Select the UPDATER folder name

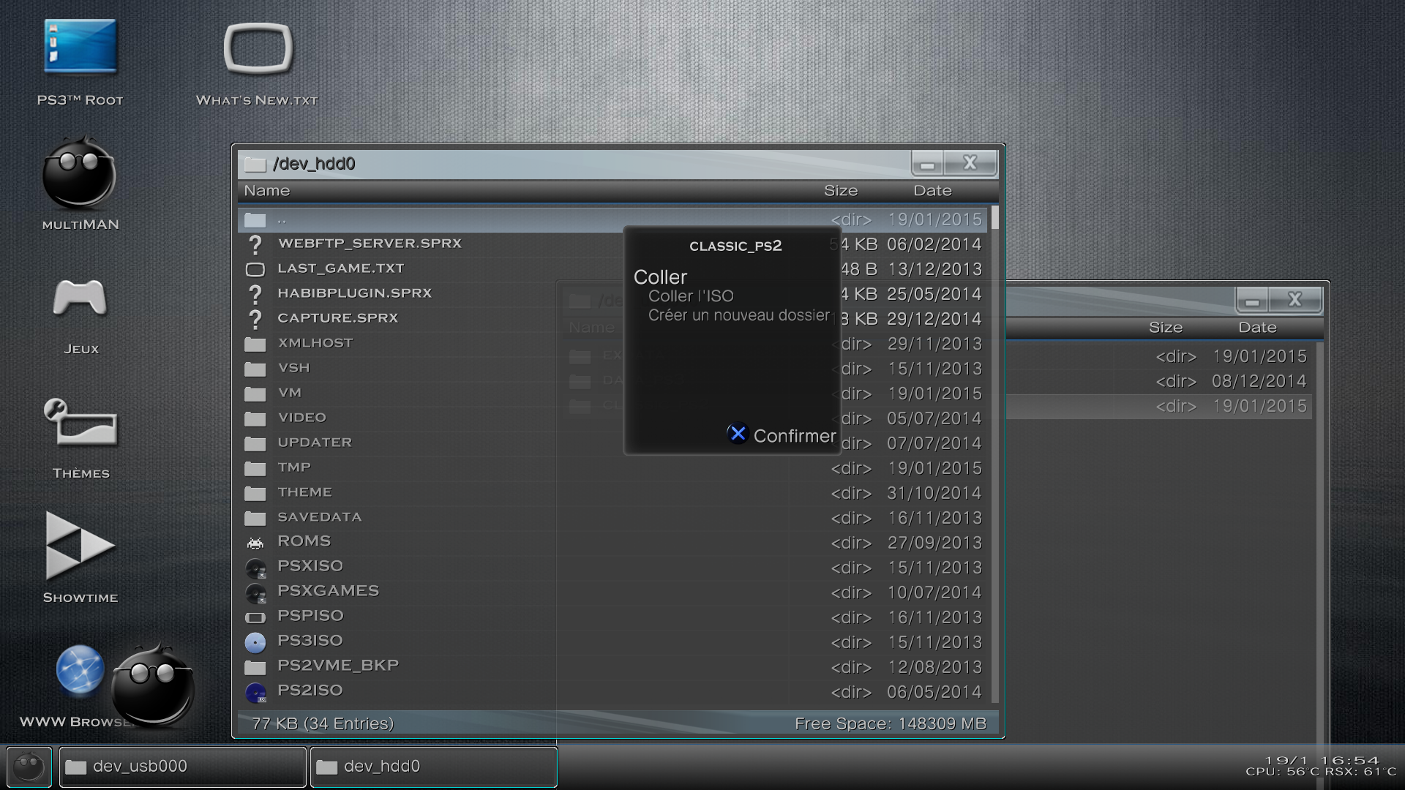coord(315,443)
